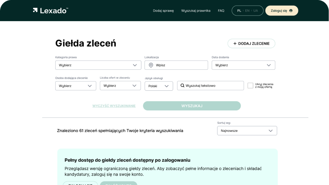
Task: Expand Osoba dodająca zlecenie dropdown
Action: click(76, 86)
